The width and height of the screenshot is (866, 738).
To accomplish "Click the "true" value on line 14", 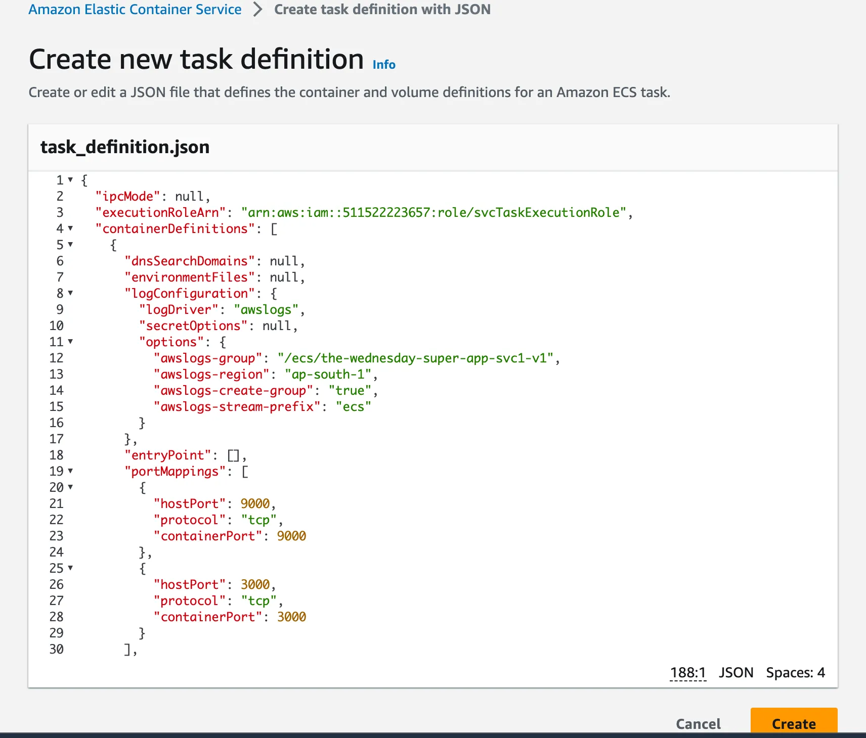I will pos(350,390).
